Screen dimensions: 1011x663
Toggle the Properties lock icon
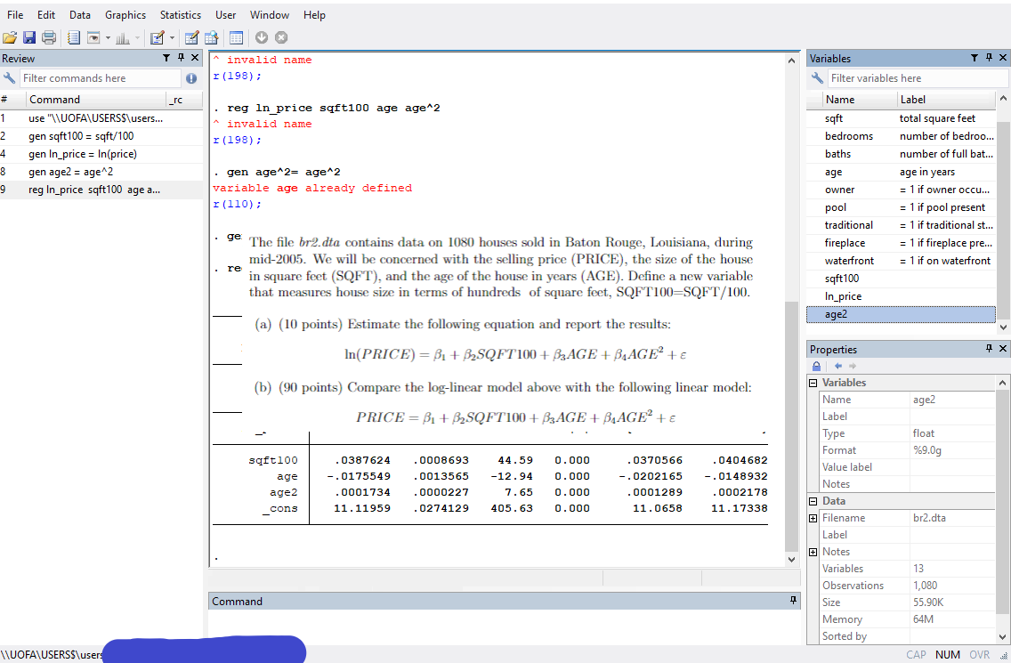click(816, 366)
